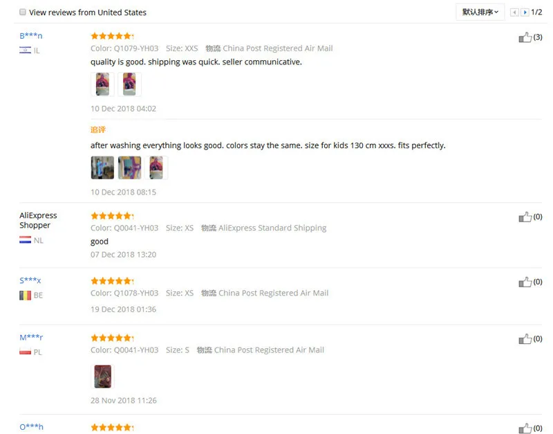The width and height of the screenshot is (553, 434).
Task: Like S***x's review with thumbs-up
Action: pos(525,282)
